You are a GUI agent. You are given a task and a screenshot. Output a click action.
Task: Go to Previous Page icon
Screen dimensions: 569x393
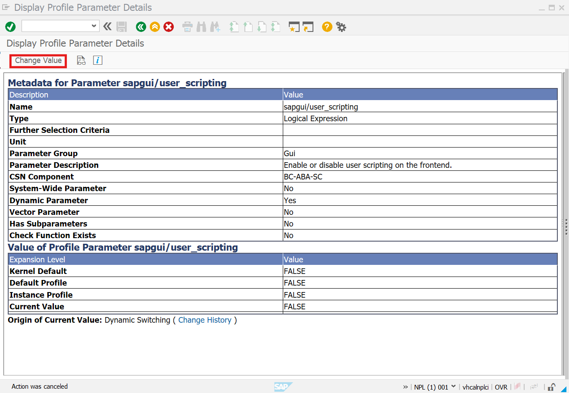(248, 27)
